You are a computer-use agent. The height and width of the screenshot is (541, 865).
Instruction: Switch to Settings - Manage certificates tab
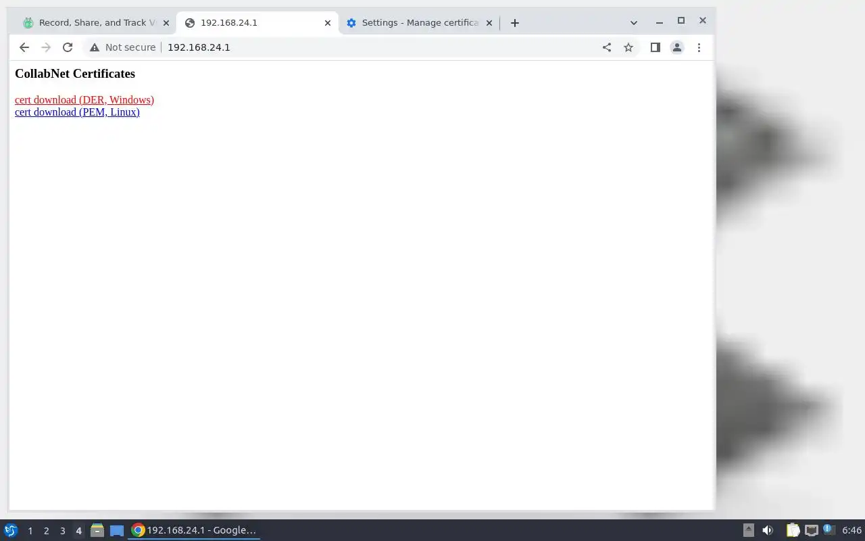[419, 23]
